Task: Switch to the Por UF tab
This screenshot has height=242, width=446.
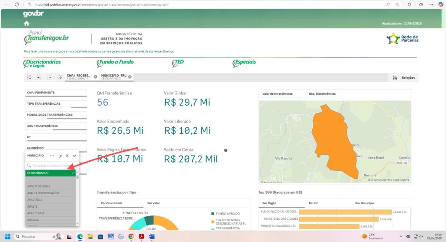Action: tap(313, 203)
